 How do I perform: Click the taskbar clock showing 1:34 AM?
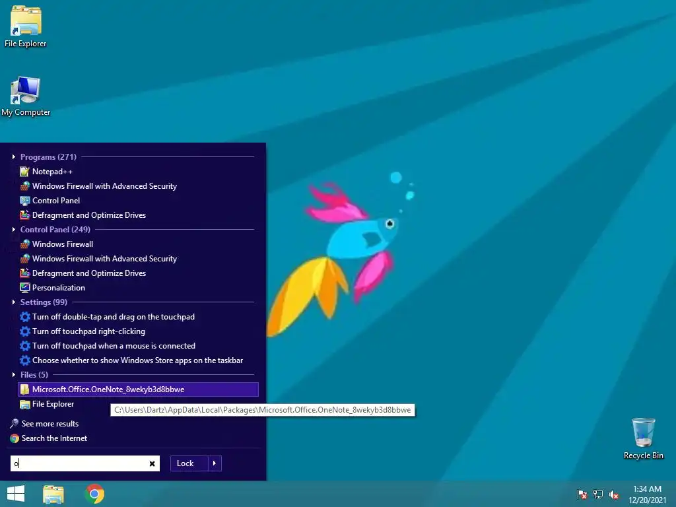coord(647,489)
